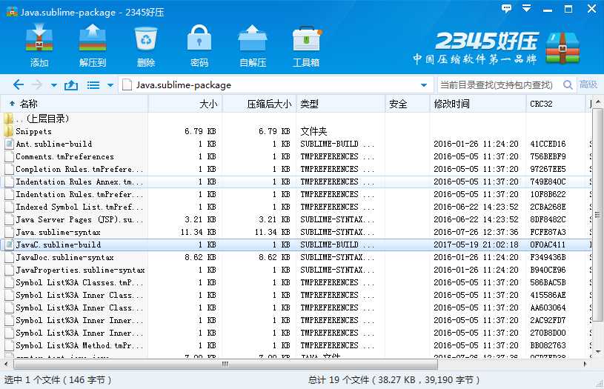Select Java Server Pages (JSP) file
This screenshot has height=389, width=604.
pos(296,219)
